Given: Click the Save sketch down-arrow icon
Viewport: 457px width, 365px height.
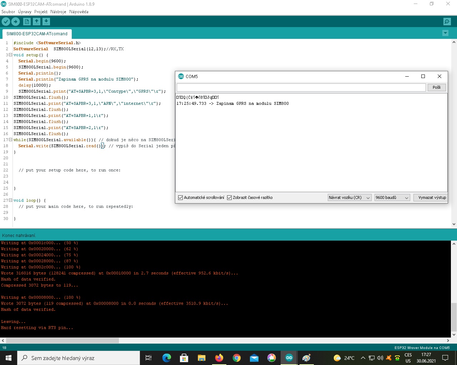Looking at the screenshot, I should (x=46, y=22).
